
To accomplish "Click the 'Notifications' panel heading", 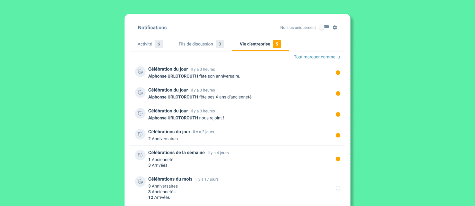I will pyautogui.click(x=152, y=28).
